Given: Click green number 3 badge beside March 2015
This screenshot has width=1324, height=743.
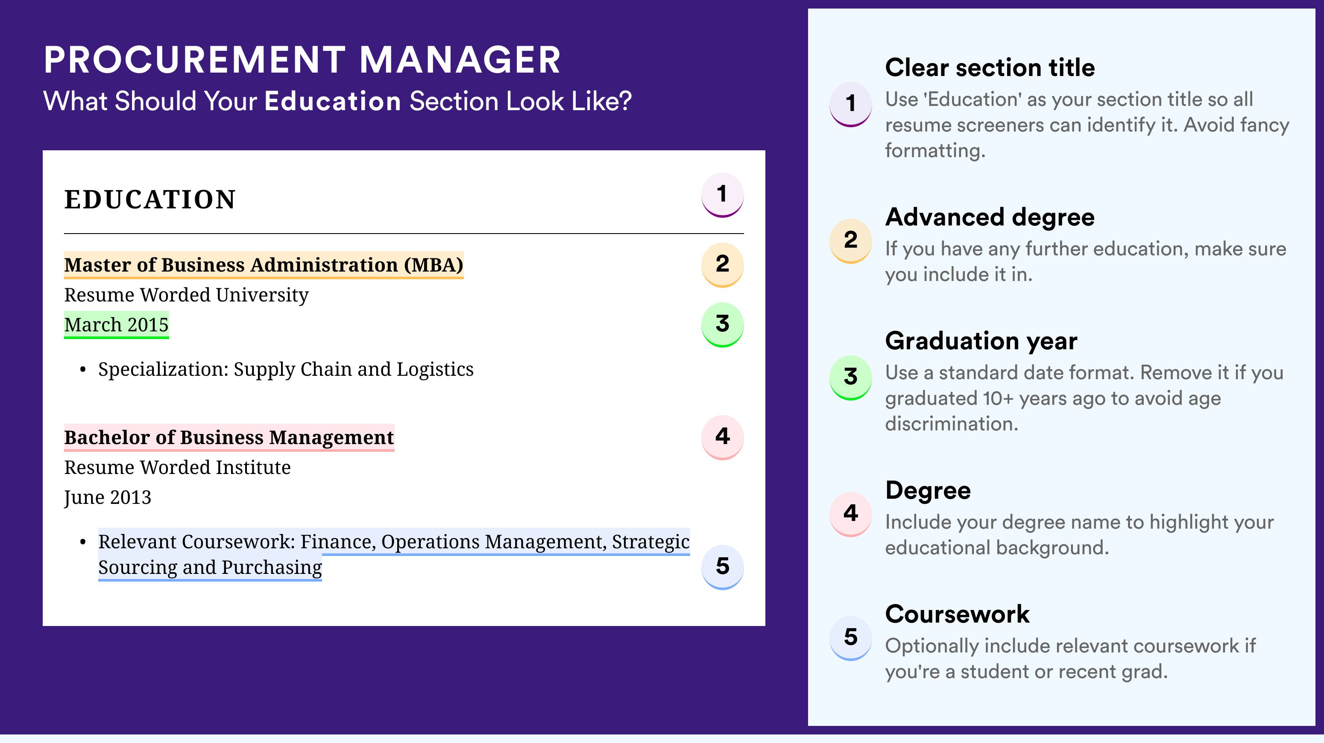Looking at the screenshot, I should click(x=722, y=324).
